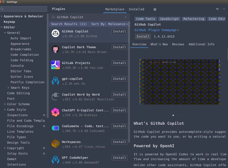Image resolution: width=228 pixels, height=168 pixels.
Task: Open the What's New tab
Action: [159, 44]
